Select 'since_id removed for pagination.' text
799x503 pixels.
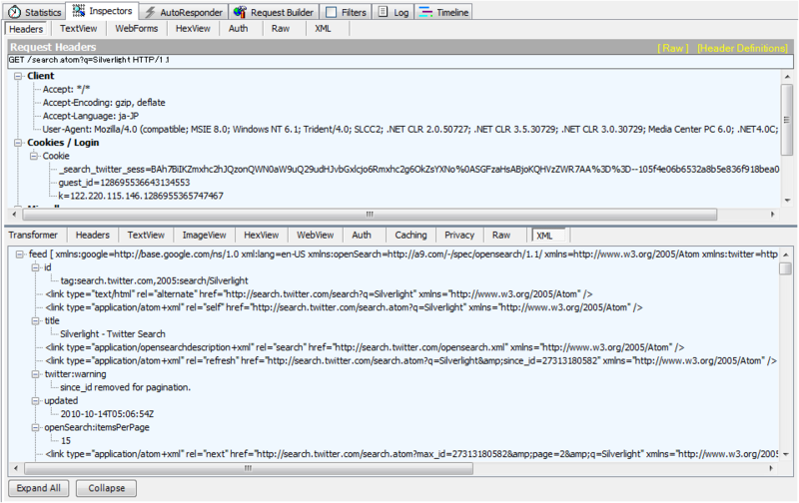pos(126,387)
